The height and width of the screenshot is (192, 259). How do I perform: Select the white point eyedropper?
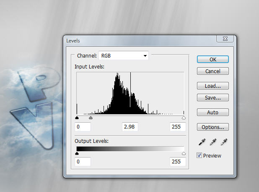pyautogui.click(x=224, y=142)
